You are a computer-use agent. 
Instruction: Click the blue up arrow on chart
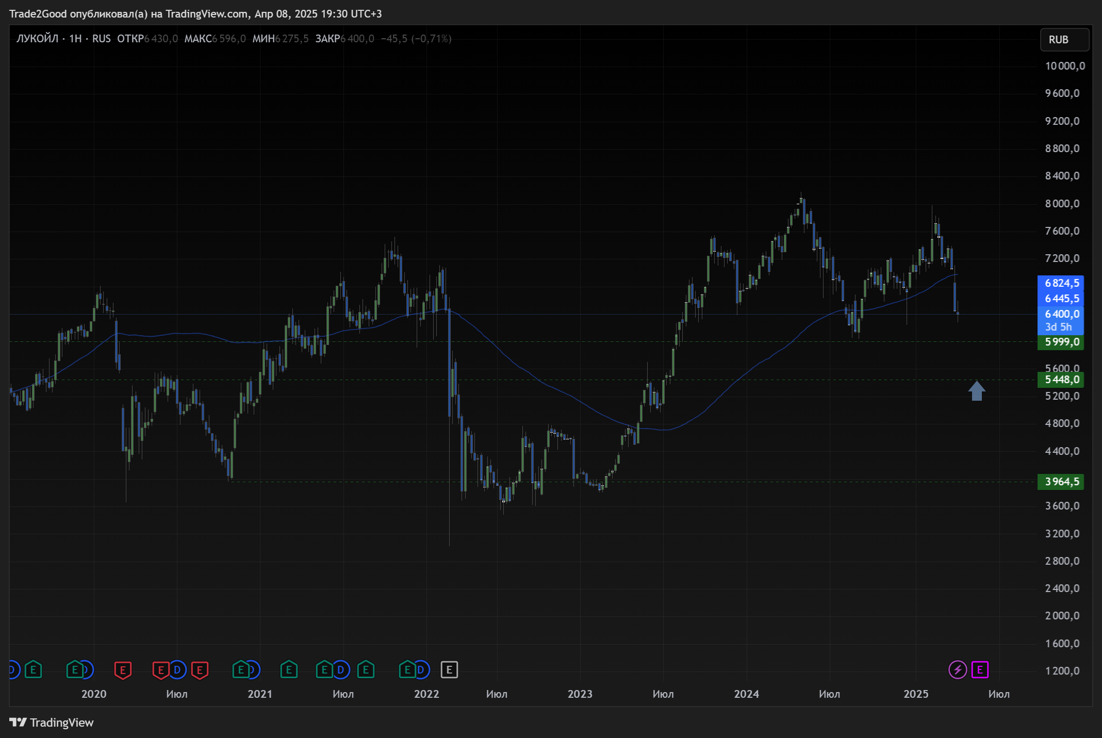coord(977,391)
